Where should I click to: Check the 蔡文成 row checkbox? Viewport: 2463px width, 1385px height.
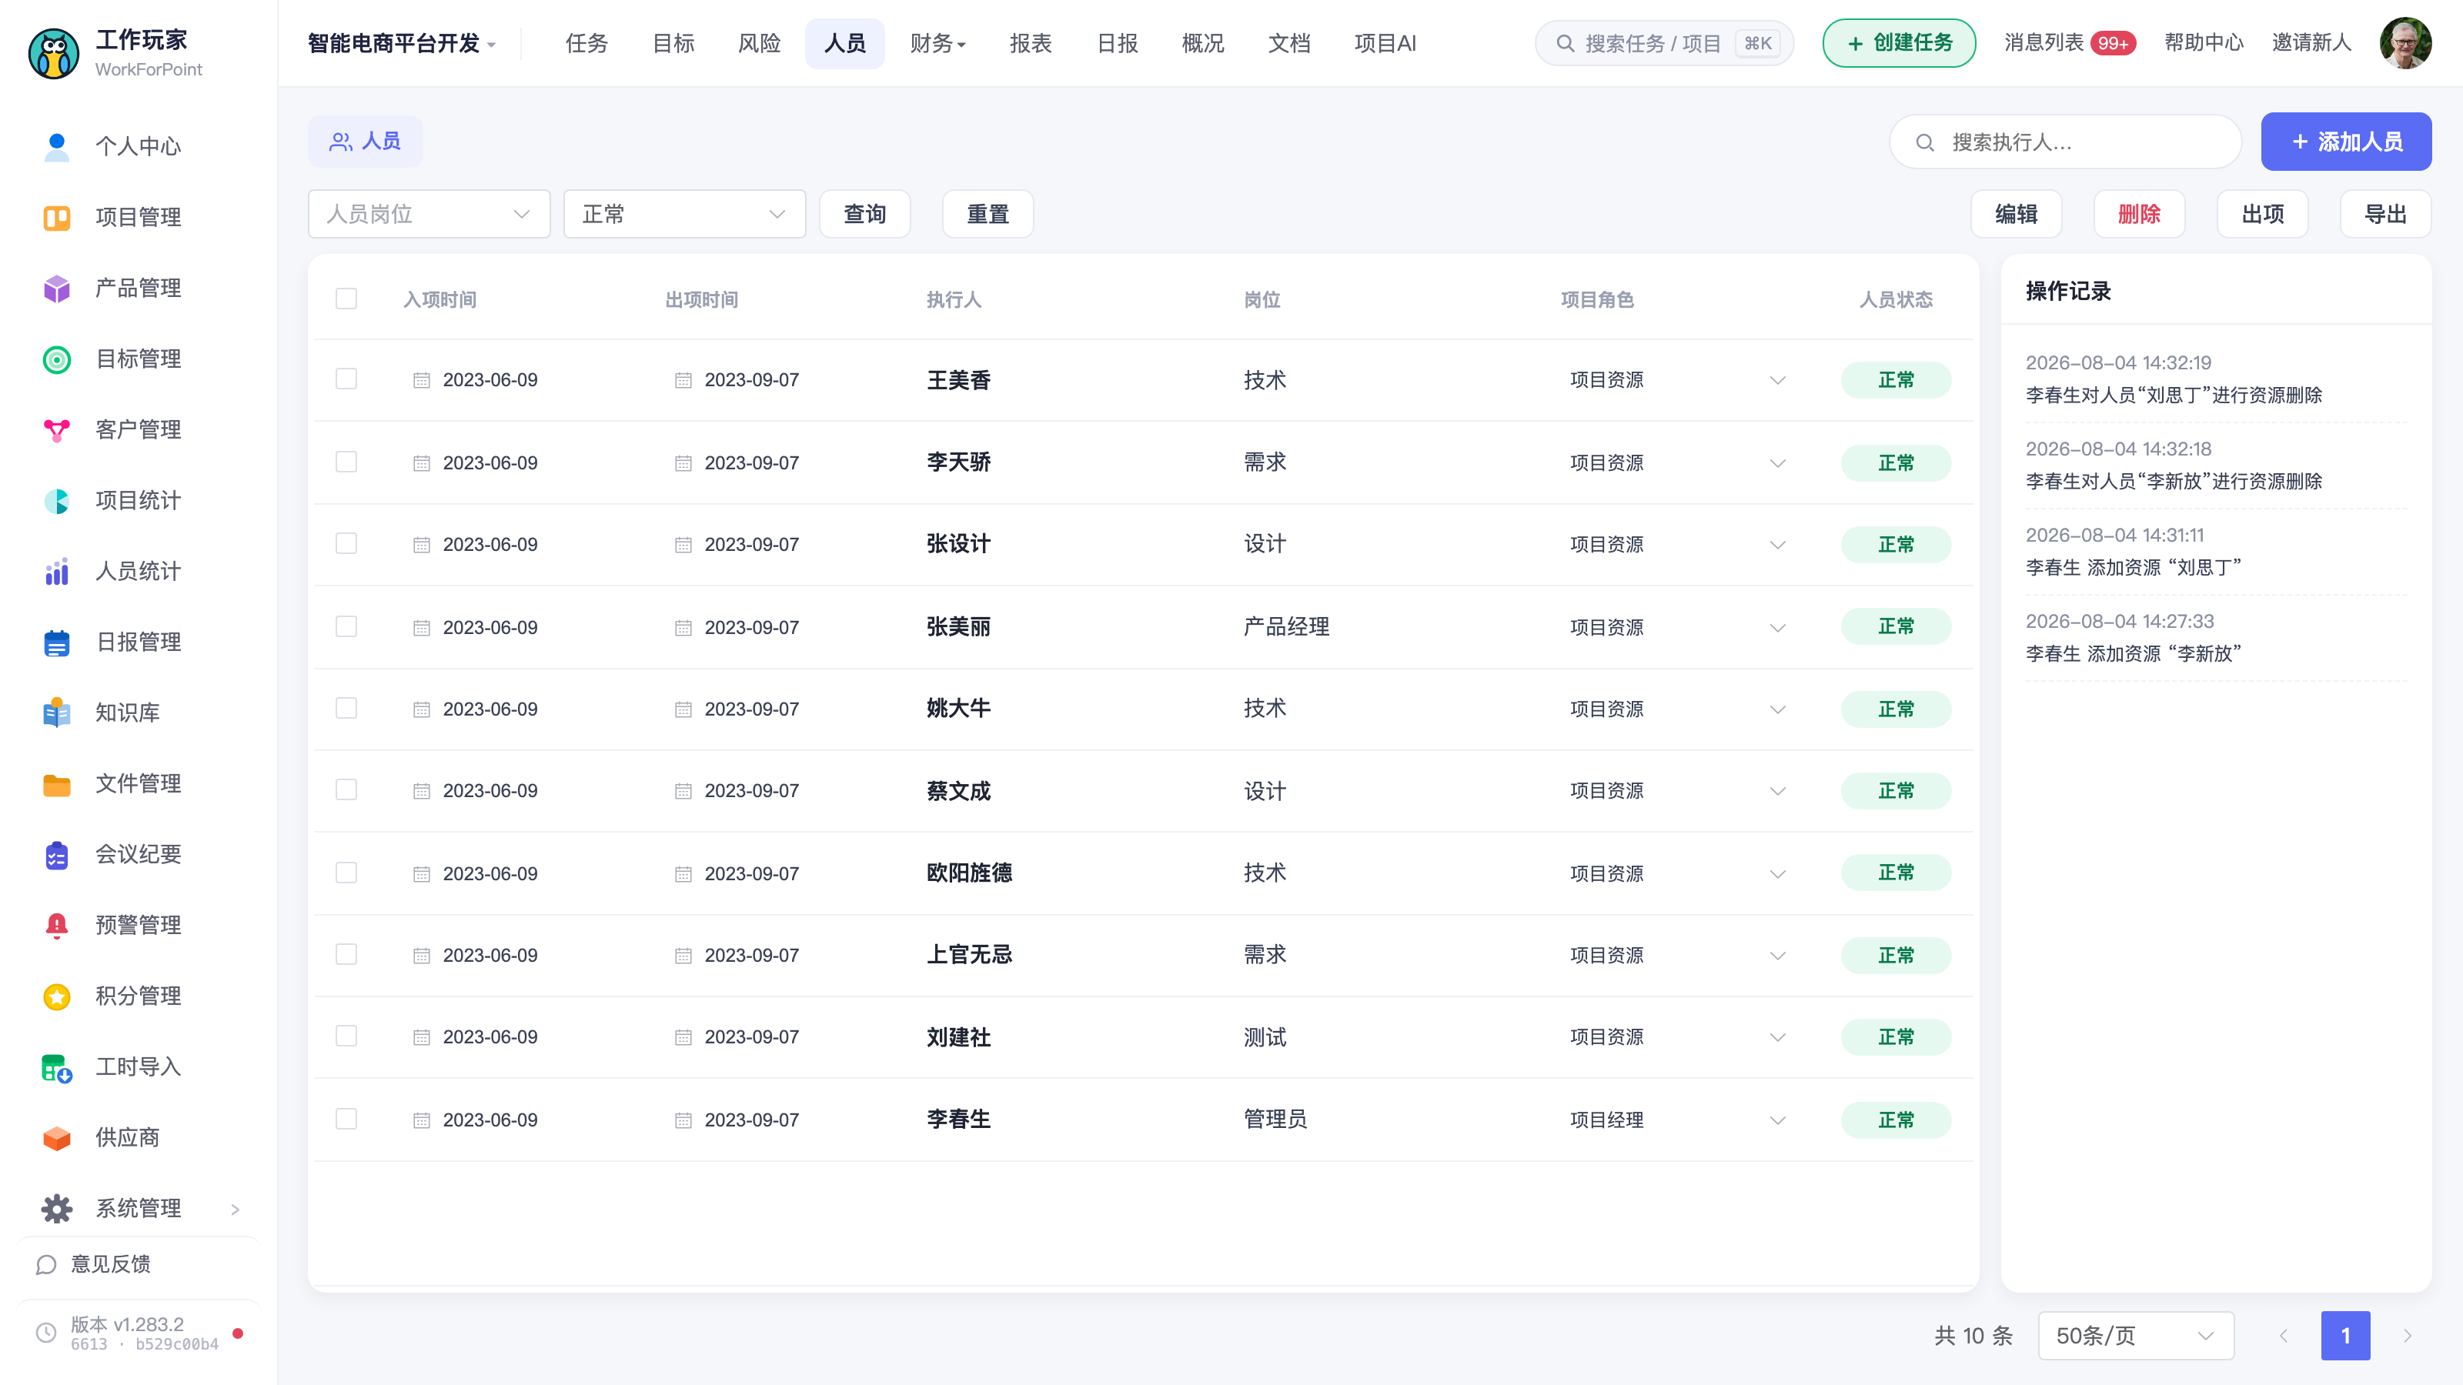click(x=346, y=789)
